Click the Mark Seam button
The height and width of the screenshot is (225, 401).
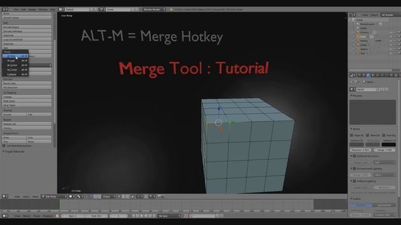point(27,101)
